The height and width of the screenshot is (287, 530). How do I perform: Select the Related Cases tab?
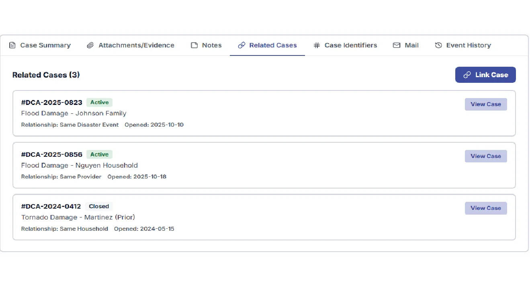point(267,45)
